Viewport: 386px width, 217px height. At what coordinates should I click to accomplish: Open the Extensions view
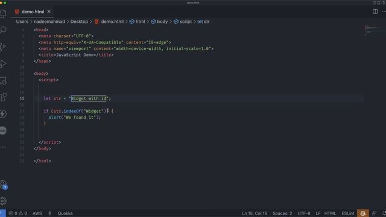tap(3, 97)
